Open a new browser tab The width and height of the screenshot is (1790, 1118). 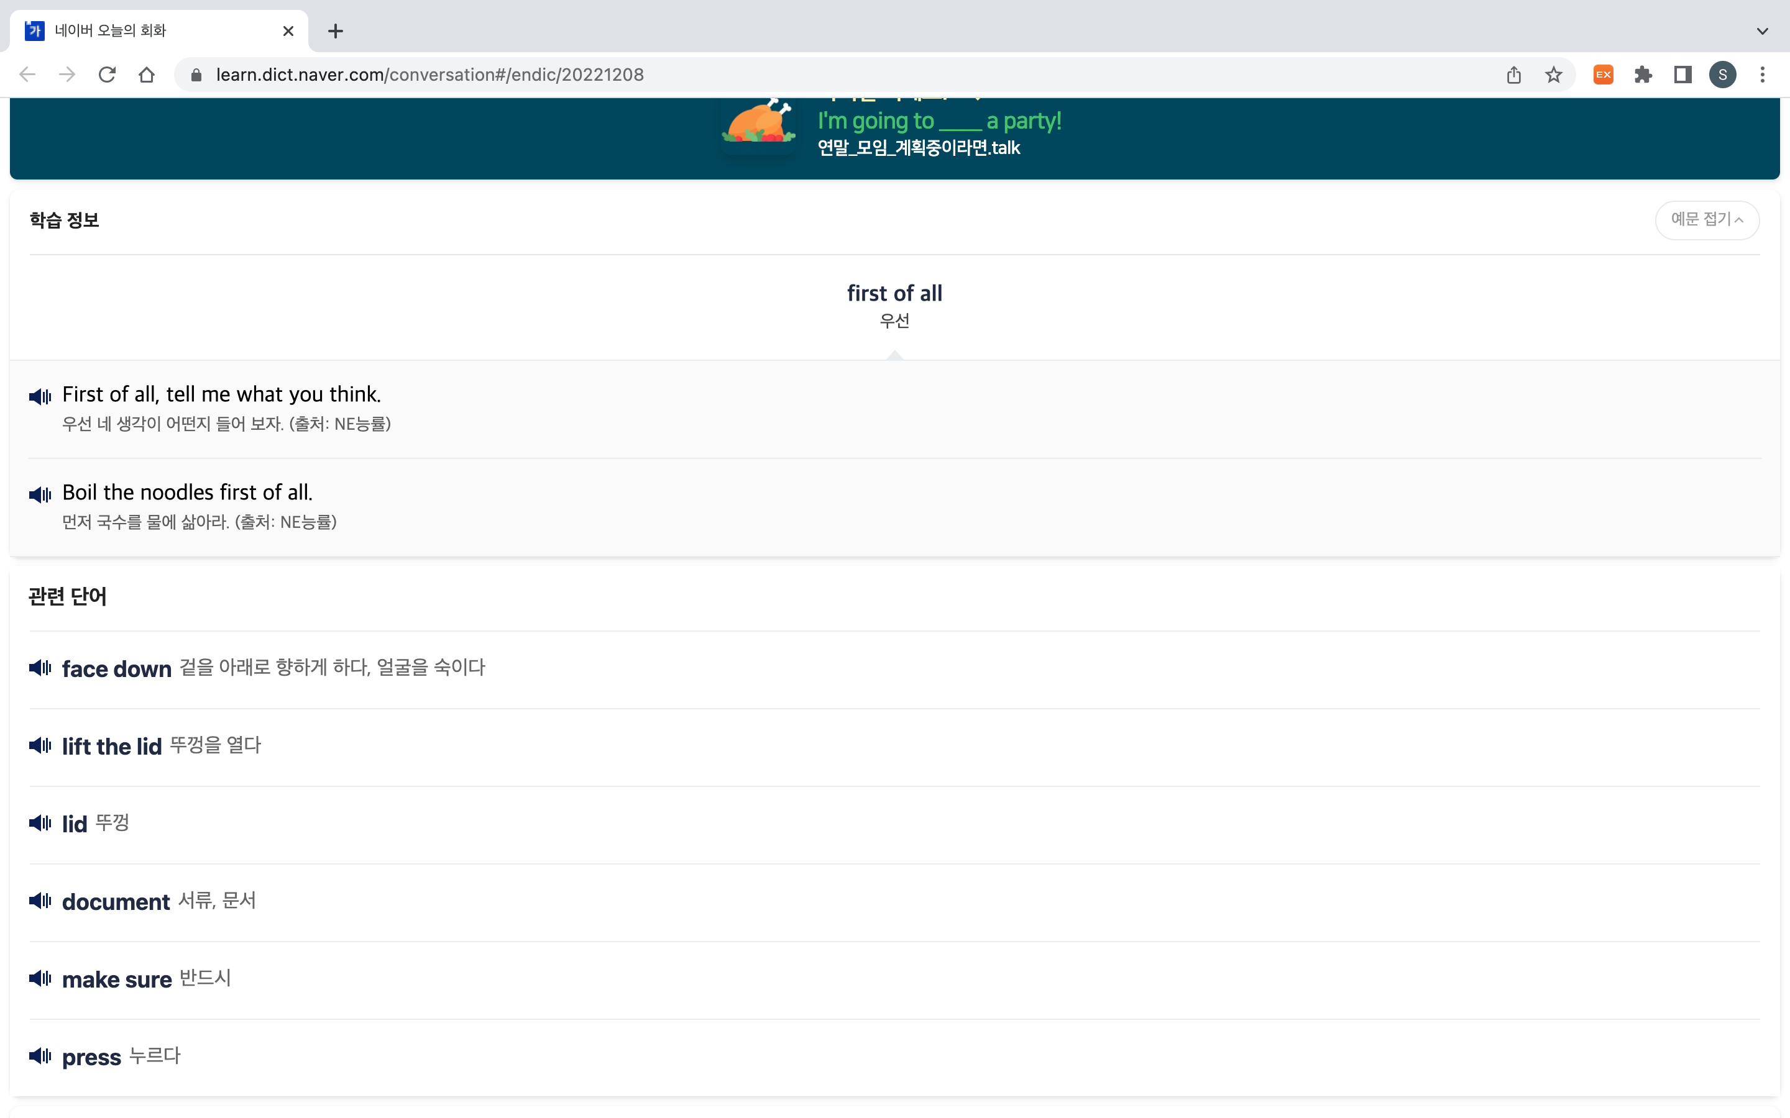335,31
